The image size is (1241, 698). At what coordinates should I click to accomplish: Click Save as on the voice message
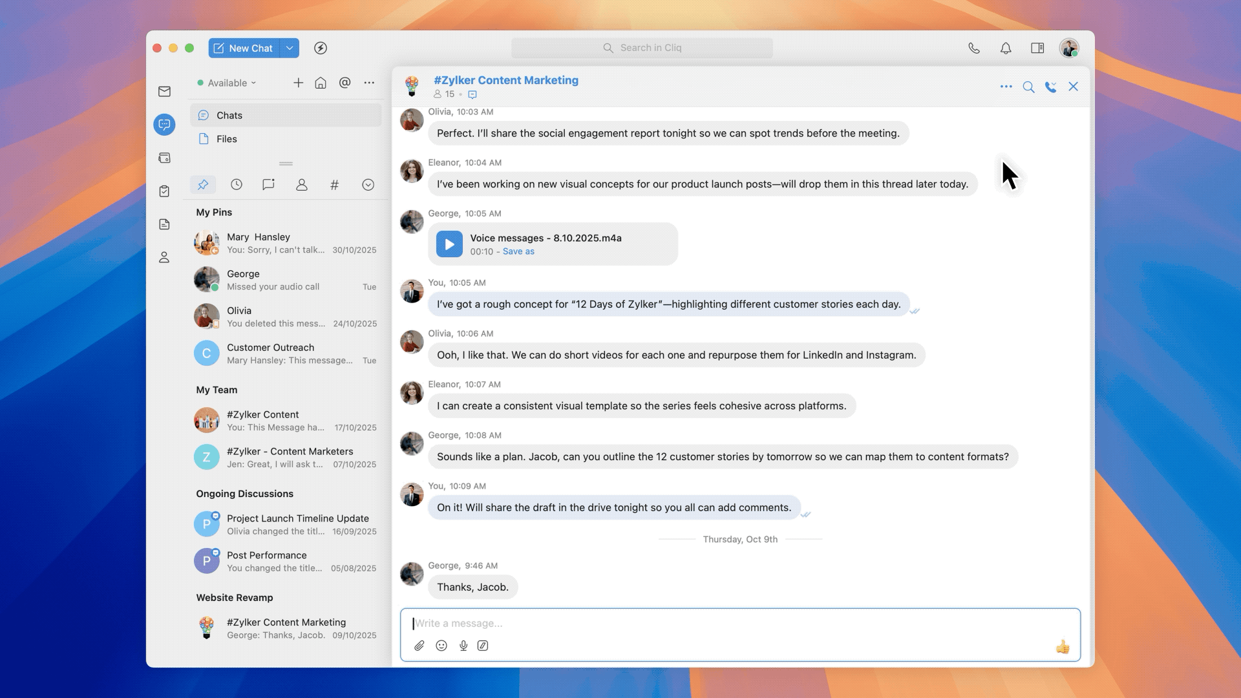pyautogui.click(x=518, y=251)
